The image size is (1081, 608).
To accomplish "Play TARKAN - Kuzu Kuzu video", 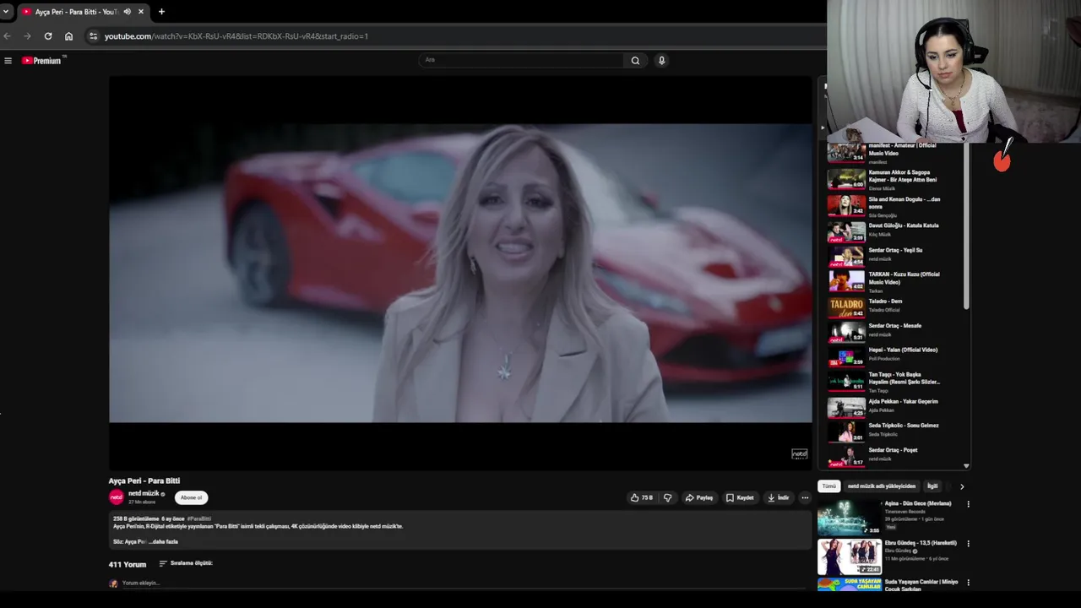I will coord(895,281).
